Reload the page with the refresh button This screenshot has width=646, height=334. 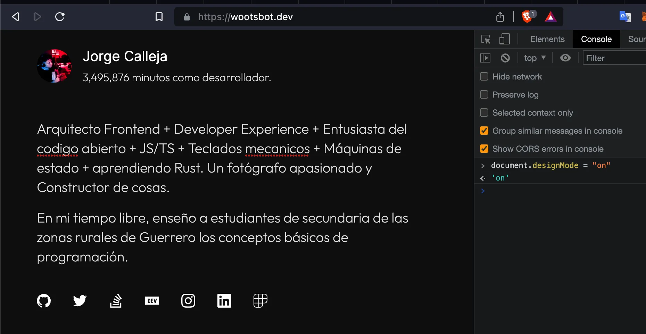pos(60,17)
